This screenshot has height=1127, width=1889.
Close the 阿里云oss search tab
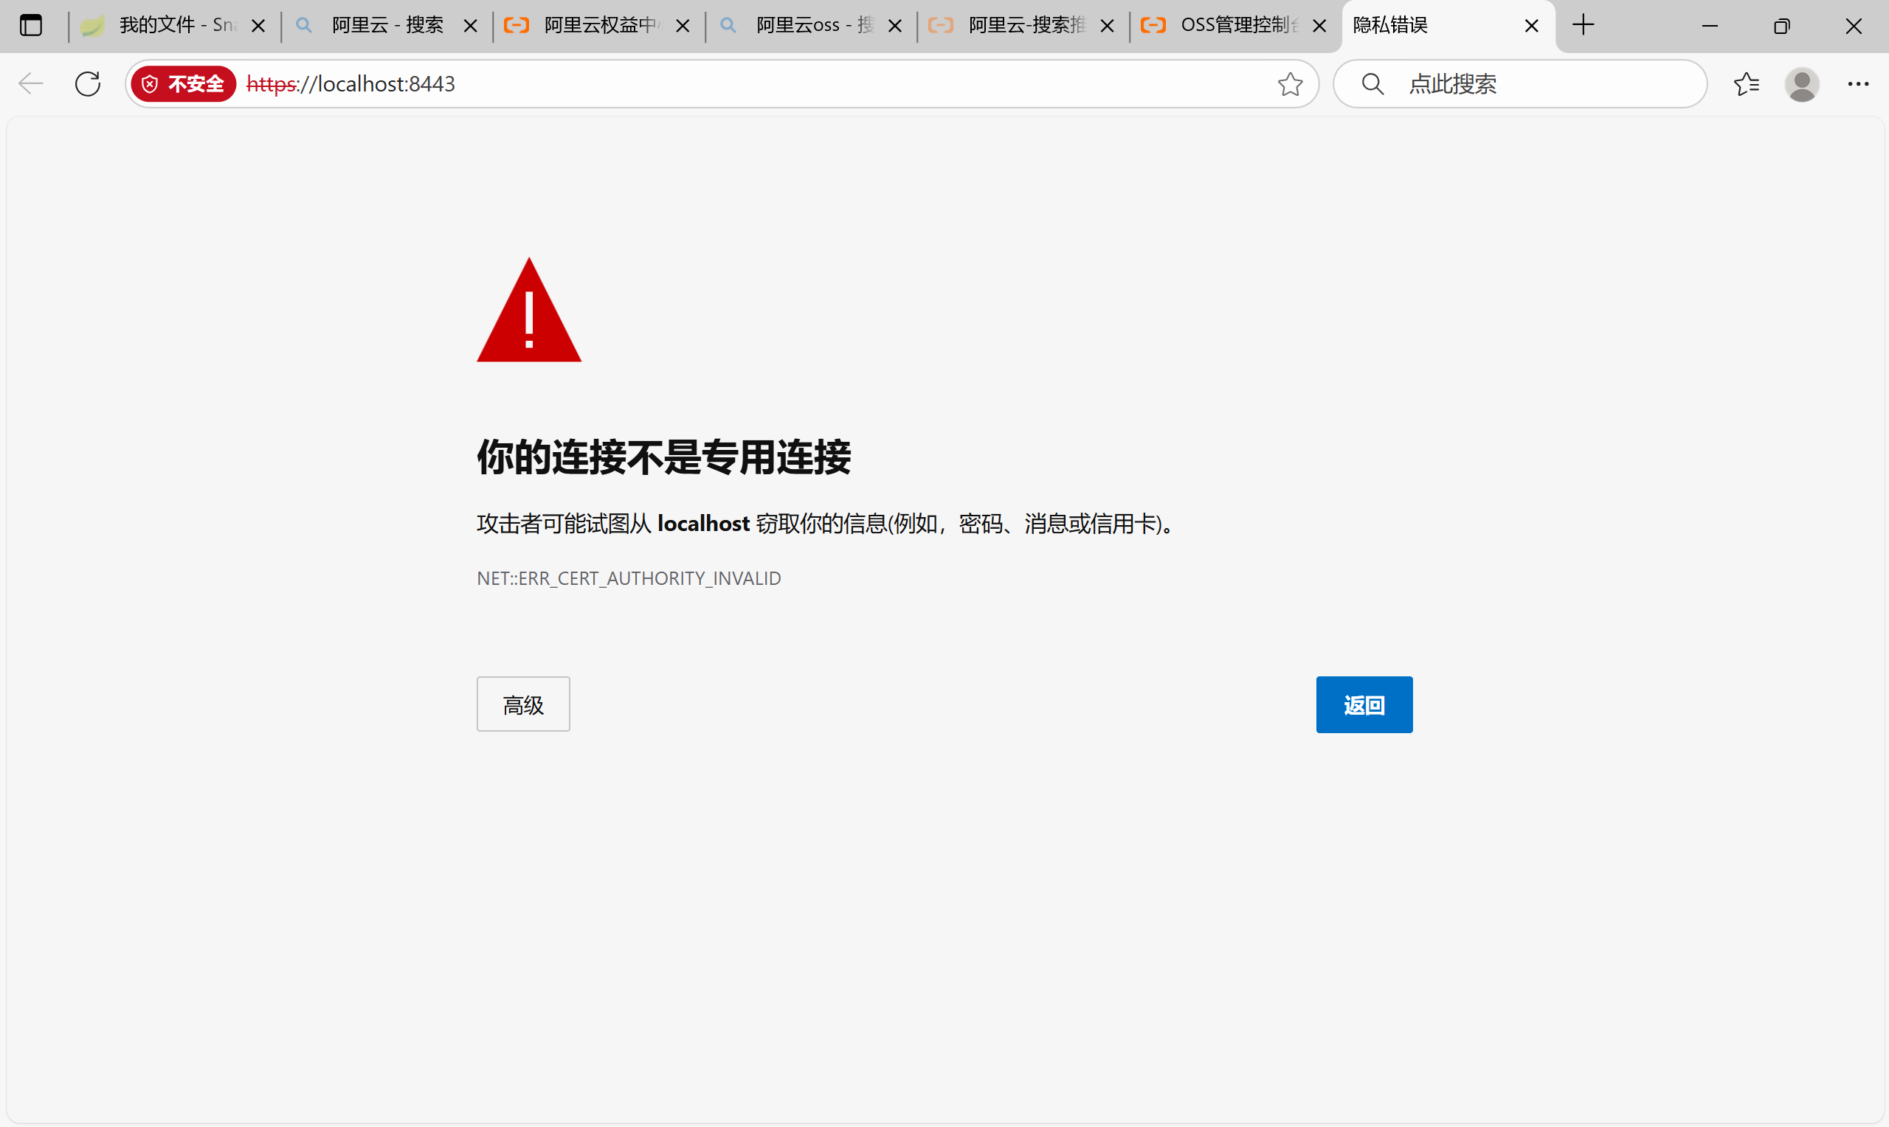coord(895,27)
